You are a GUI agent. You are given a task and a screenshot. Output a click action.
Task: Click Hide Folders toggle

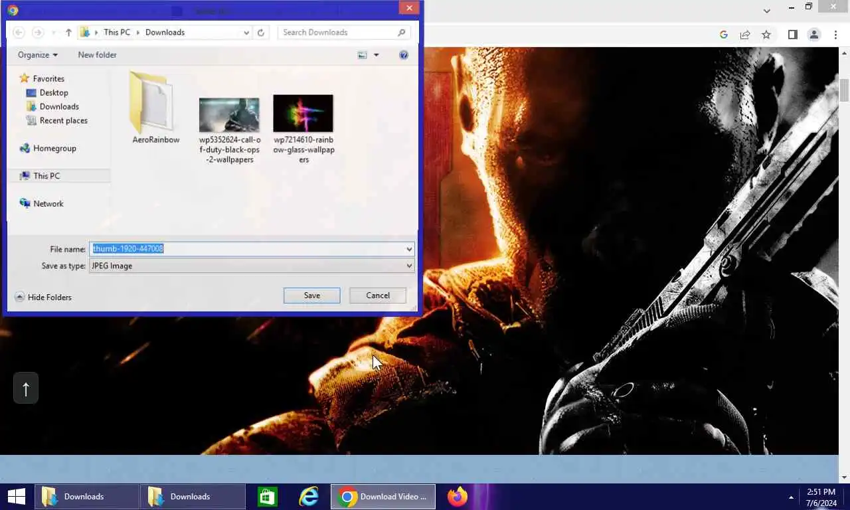click(x=43, y=297)
